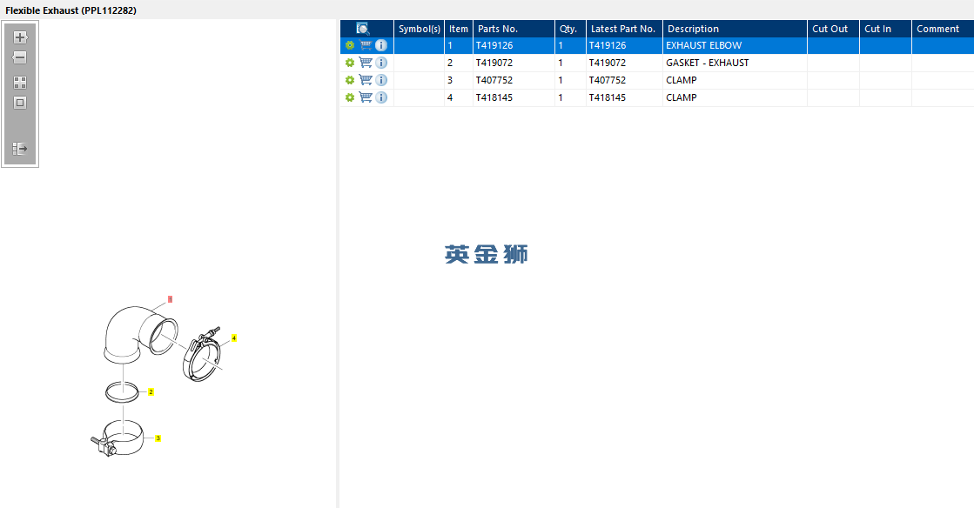Click the Cut In column header
974x508 pixels.
[x=885, y=29]
